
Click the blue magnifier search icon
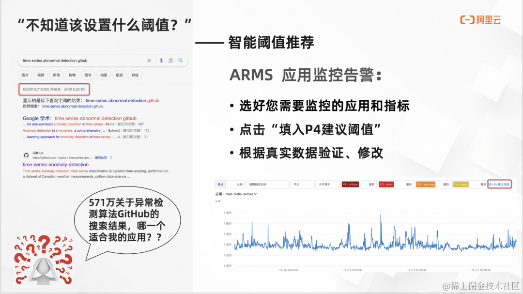click(x=181, y=61)
